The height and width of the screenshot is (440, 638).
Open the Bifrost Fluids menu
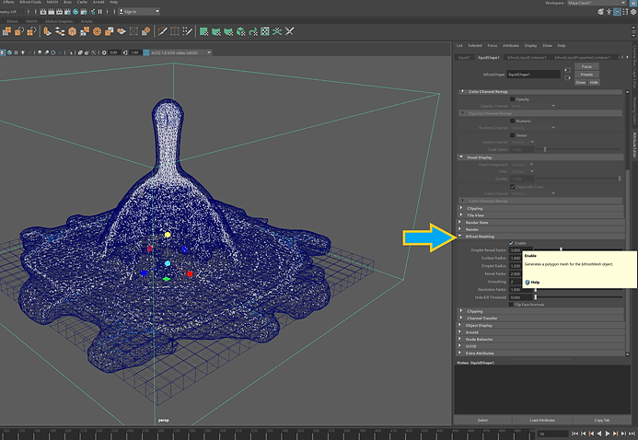pos(30,2)
